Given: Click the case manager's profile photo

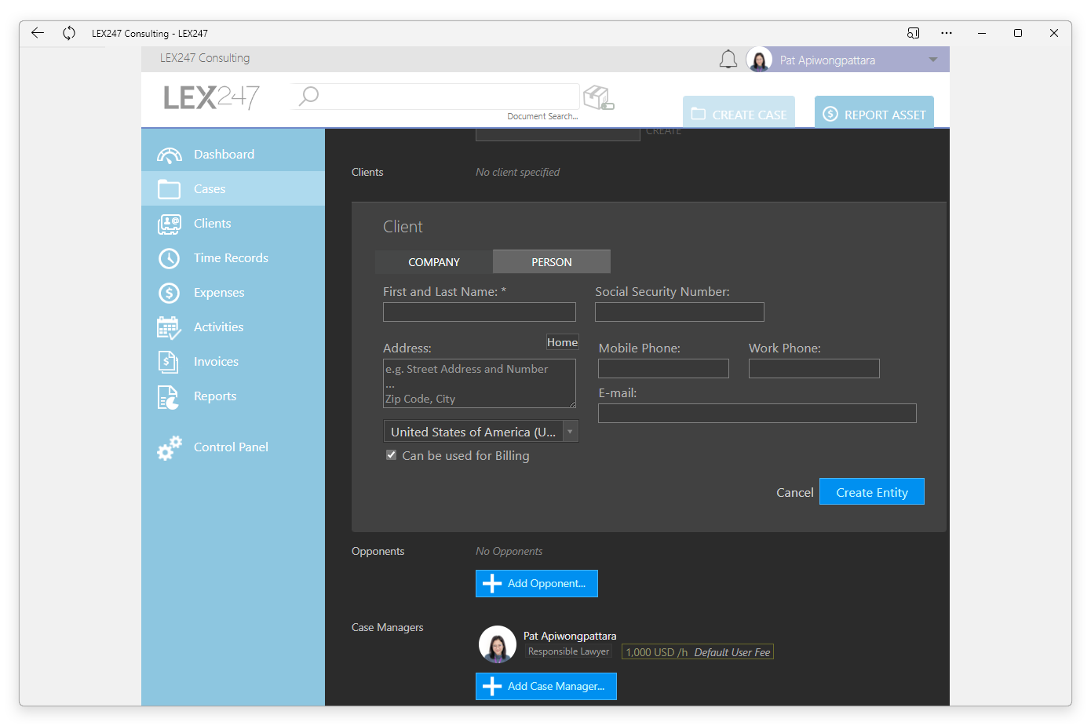Looking at the screenshot, I should coord(498,644).
